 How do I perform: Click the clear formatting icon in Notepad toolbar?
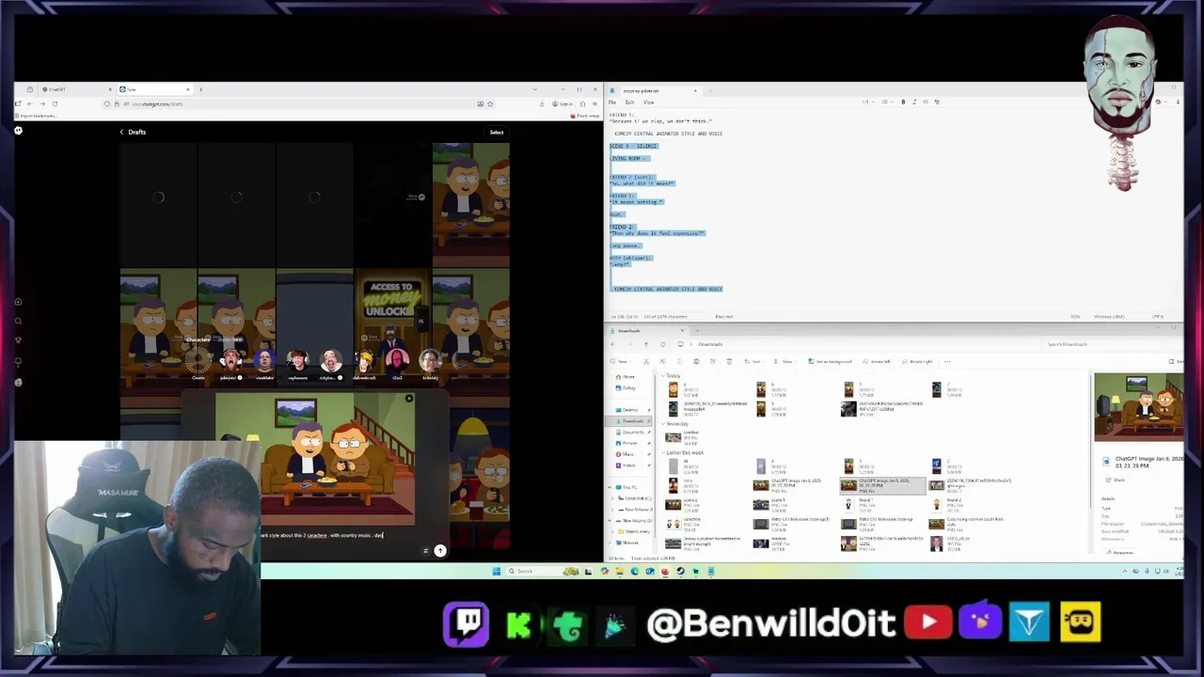coord(937,102)
